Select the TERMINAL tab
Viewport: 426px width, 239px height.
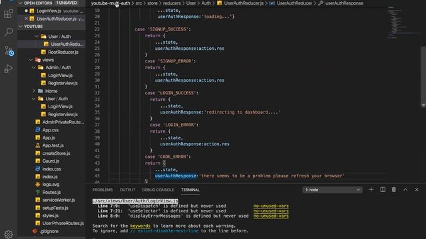click(190, 190)
